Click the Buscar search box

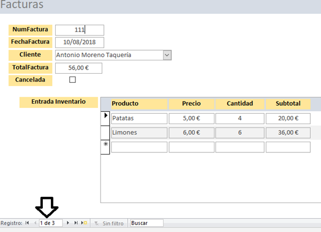point(146,223)
